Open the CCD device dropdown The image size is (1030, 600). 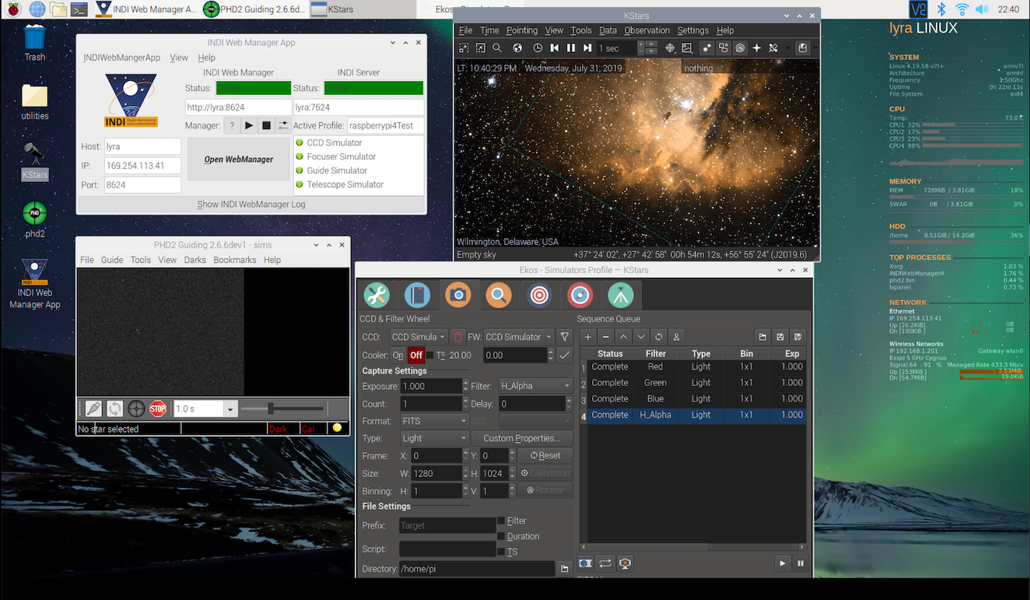(419, 337)
